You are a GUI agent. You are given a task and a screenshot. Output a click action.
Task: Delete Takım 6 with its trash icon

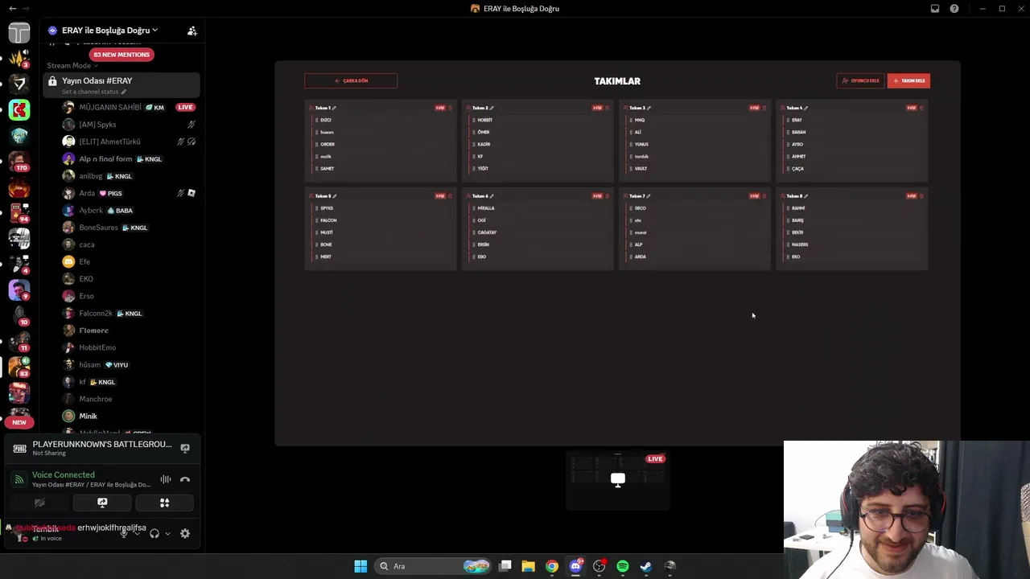coord(607,196)
